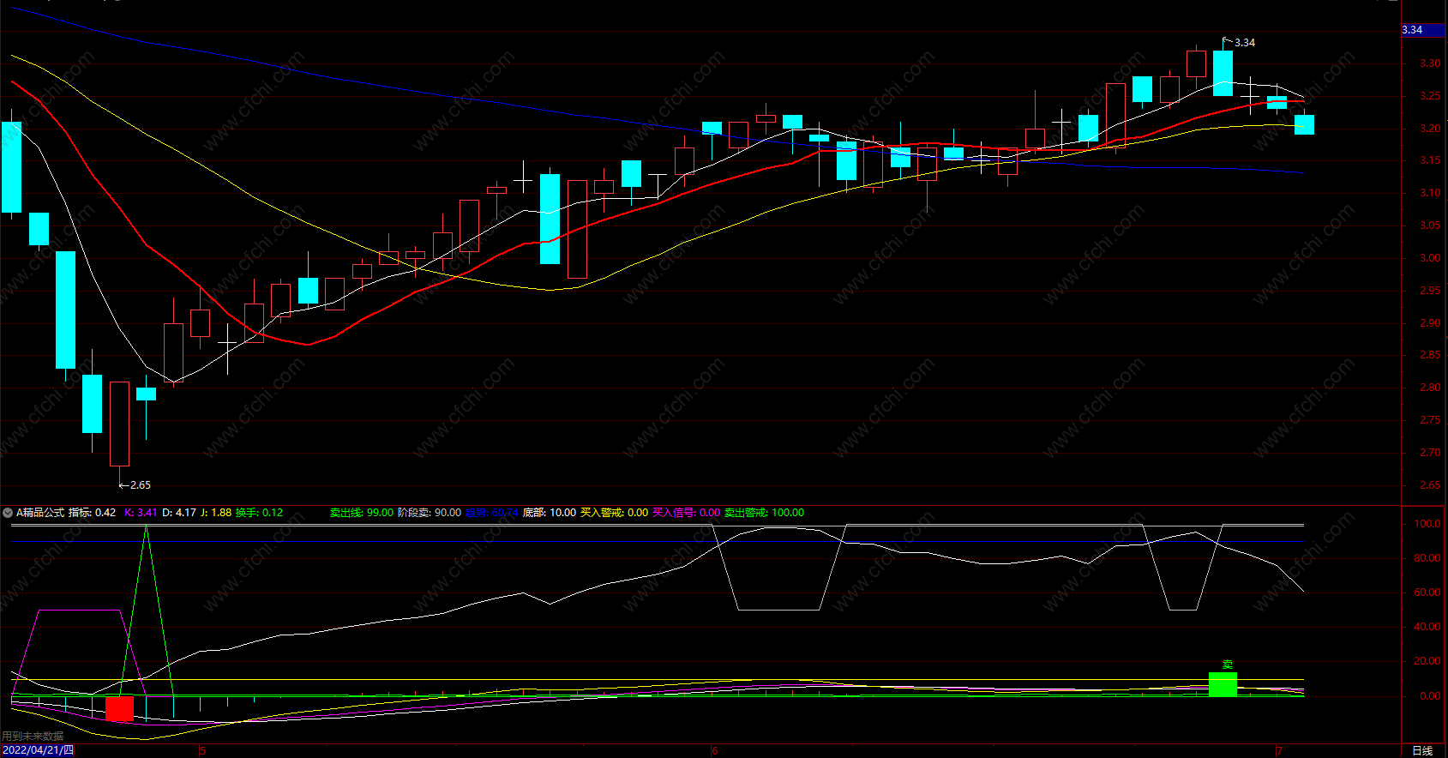
Task: Click the red buy signal block
Action: [x=119, y=708]
